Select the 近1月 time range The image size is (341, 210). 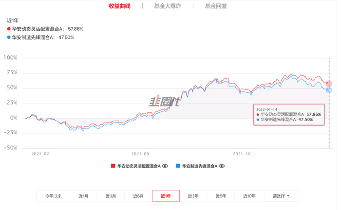(x=83, y=196)
